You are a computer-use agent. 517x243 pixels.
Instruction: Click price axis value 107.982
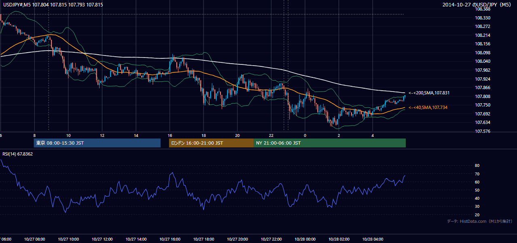[x=483, y=70]
